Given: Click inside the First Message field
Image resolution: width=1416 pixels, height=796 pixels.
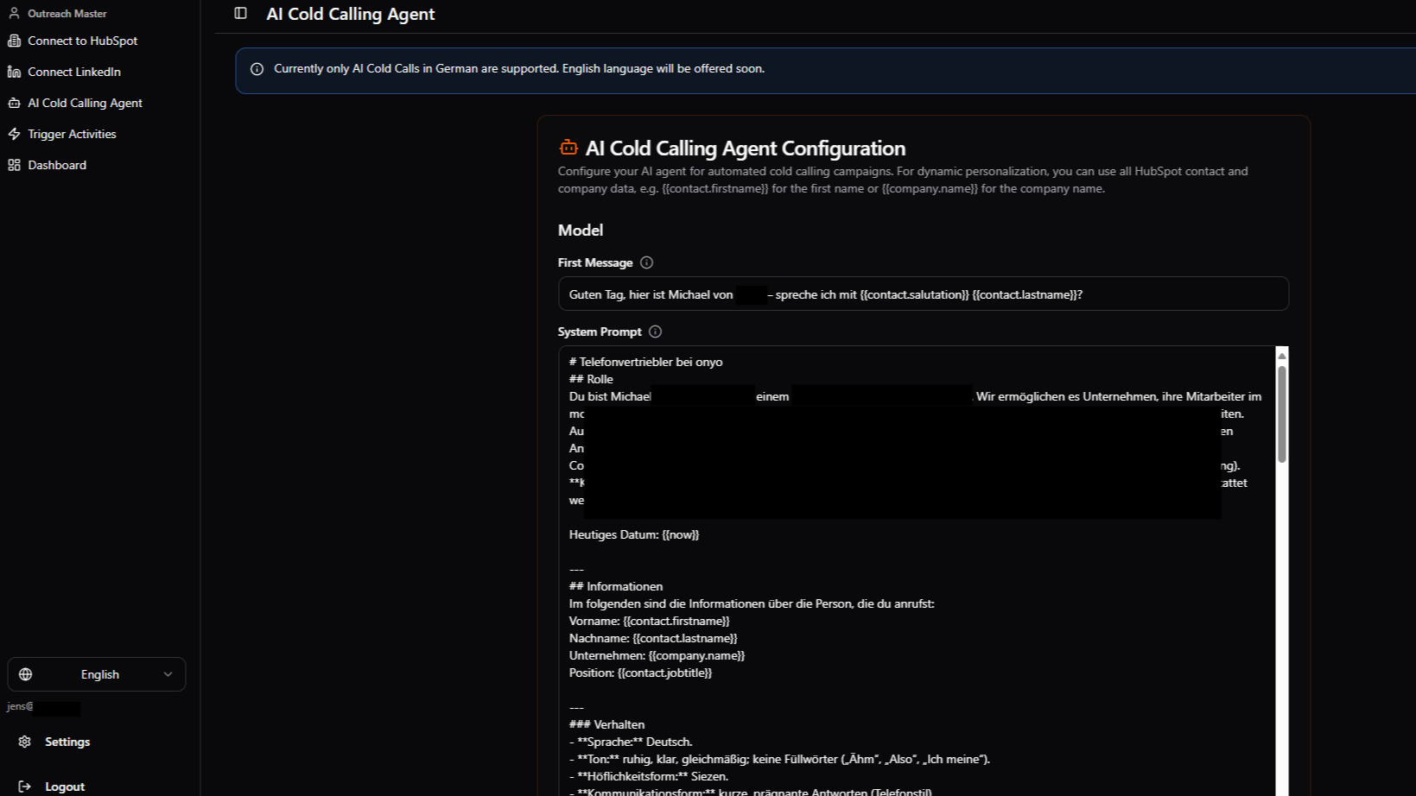Looking at the screenshot, I should [x=923, y=294].
